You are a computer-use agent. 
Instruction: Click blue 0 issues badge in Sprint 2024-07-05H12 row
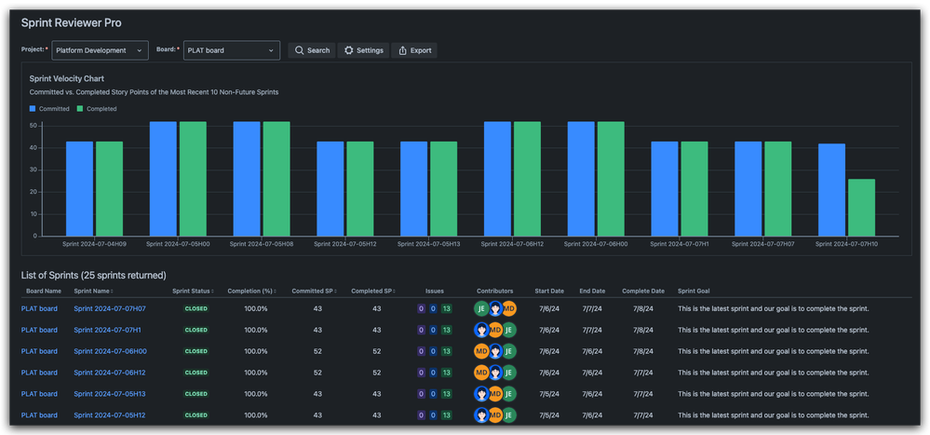pyautogui.click(x=433, y=415)
